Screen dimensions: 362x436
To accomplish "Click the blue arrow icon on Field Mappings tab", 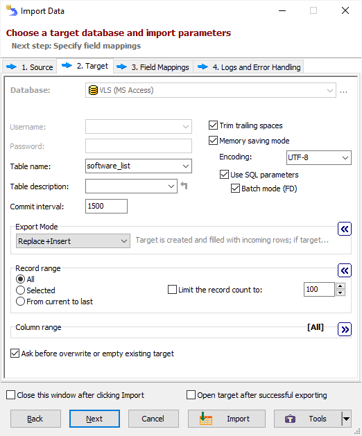I will point(121,67).
